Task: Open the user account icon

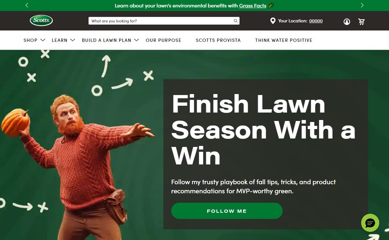Action: [x=347, y=22]
